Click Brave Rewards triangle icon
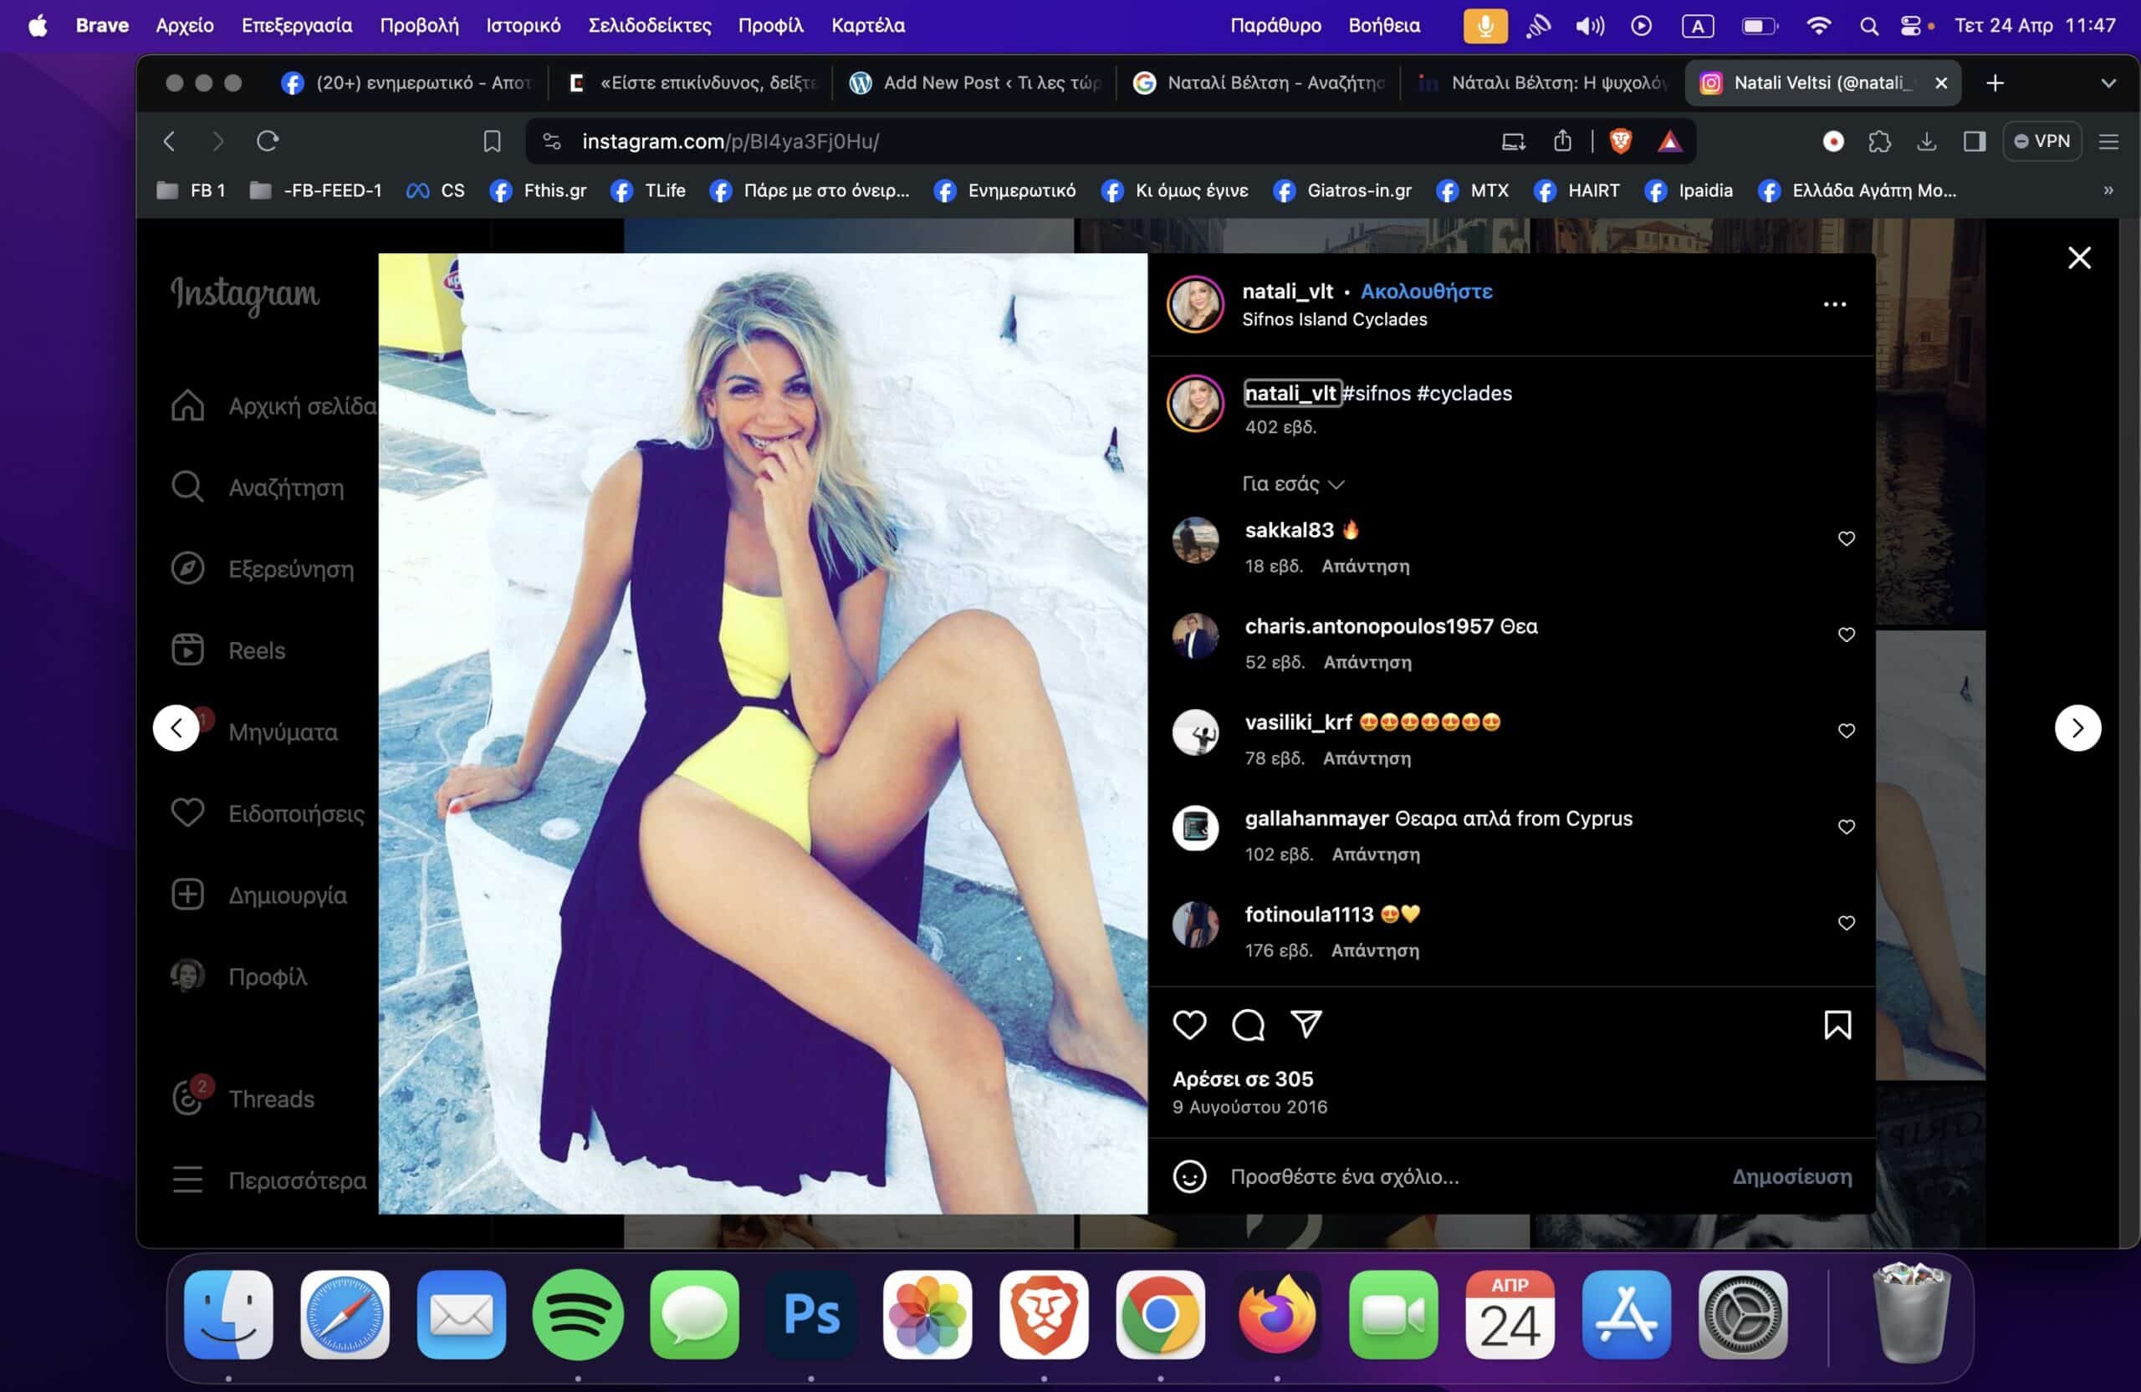This screenshot has width=2141, height=1392. click(1669, 141)
